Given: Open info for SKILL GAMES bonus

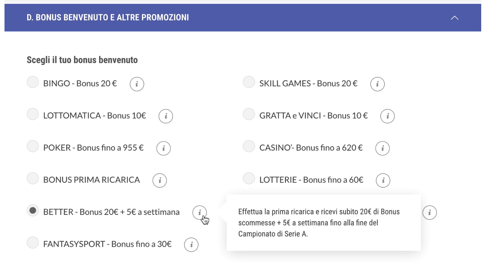Looking at the screenshot, I should [377, 84].
